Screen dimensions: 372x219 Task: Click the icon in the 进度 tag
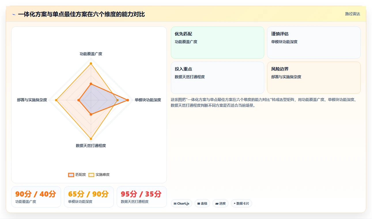tap(217, 203)
